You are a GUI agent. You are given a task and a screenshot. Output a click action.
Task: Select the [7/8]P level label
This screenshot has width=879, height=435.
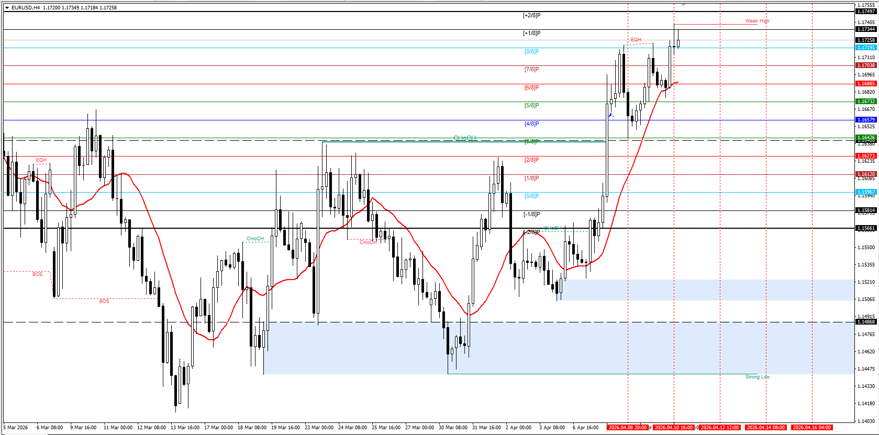click(531, 69)
